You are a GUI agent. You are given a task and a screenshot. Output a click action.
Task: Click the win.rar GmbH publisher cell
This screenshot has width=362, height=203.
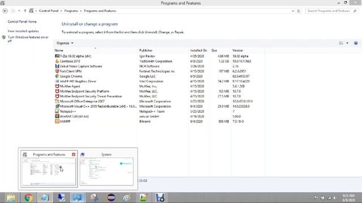tap(149, 117)
